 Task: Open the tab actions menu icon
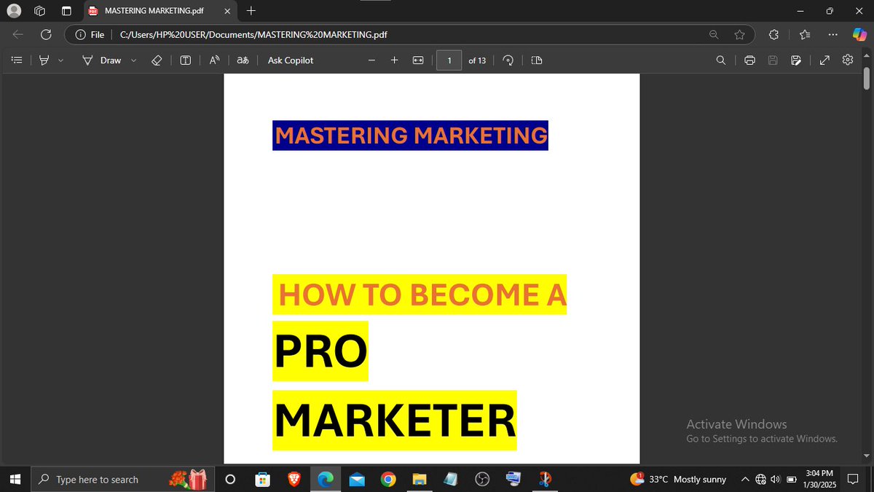tap(66, 11)
